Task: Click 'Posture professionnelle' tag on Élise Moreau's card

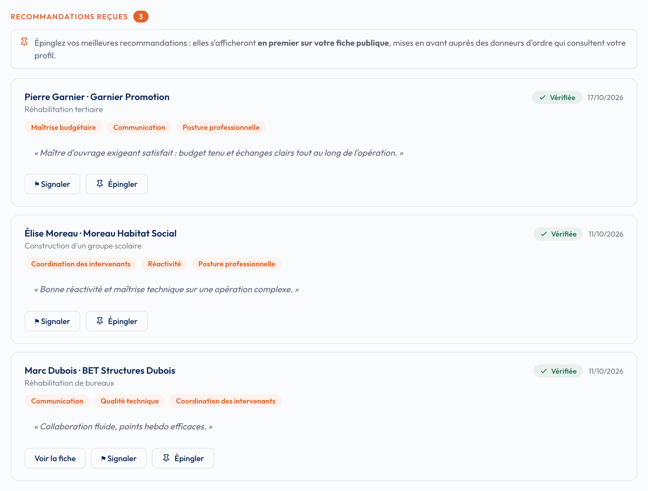Action: tap(237, 264)
